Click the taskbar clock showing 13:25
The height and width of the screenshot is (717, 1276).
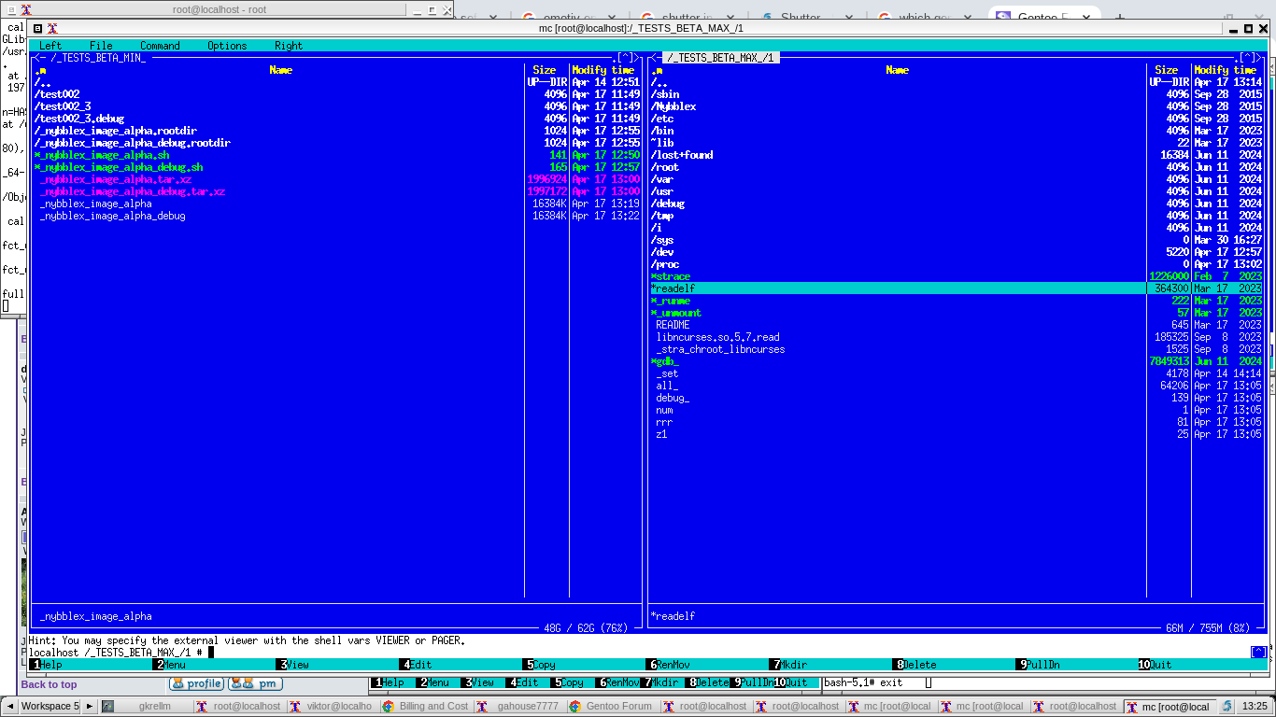click(1255, 707)
